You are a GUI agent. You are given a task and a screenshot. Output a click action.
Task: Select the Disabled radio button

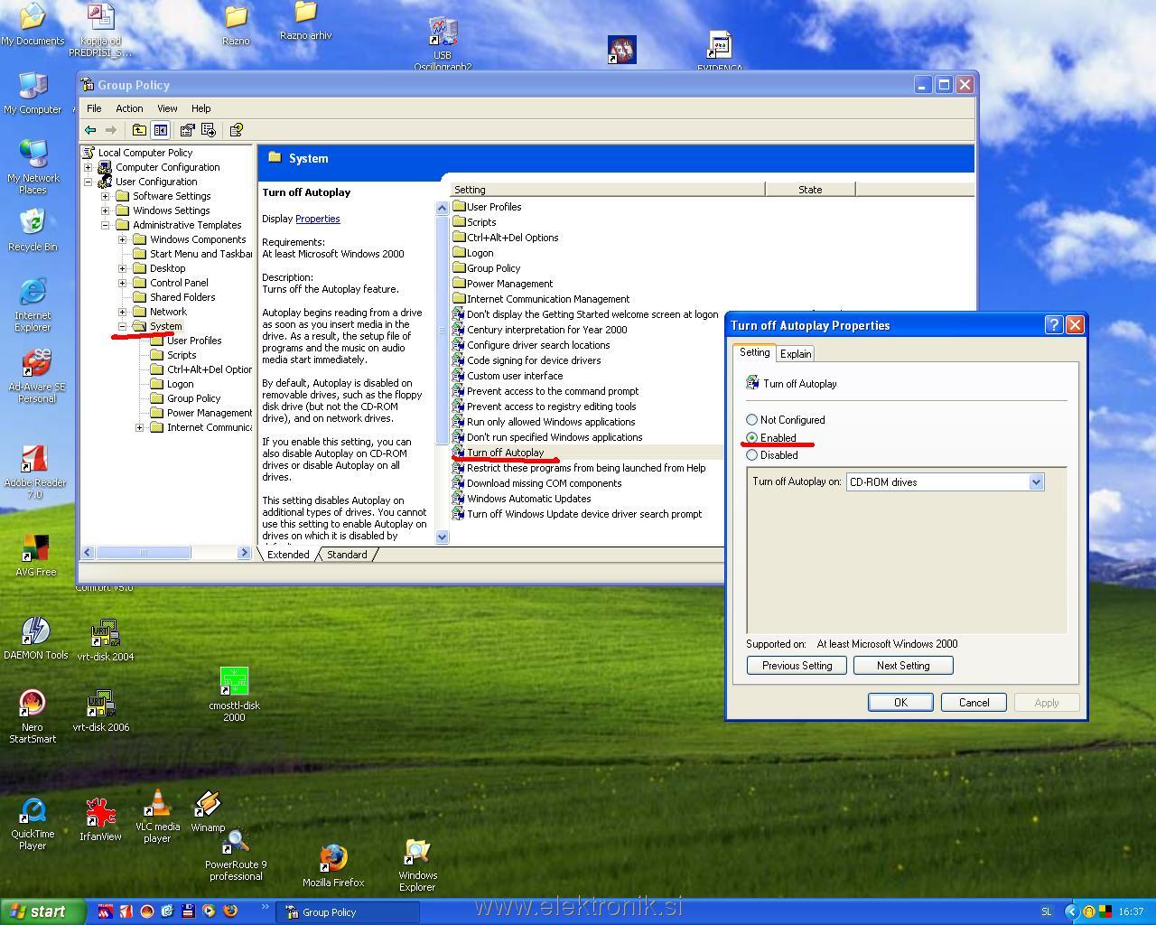pos(751,455)
